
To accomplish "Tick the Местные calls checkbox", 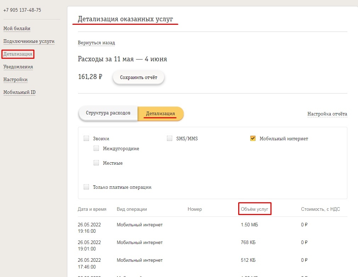I will pos(96,163).
